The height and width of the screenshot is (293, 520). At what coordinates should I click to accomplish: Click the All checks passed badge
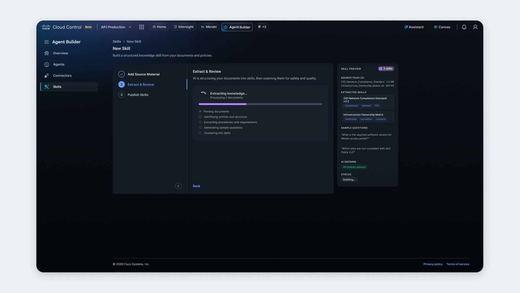(x=354, y=167)
